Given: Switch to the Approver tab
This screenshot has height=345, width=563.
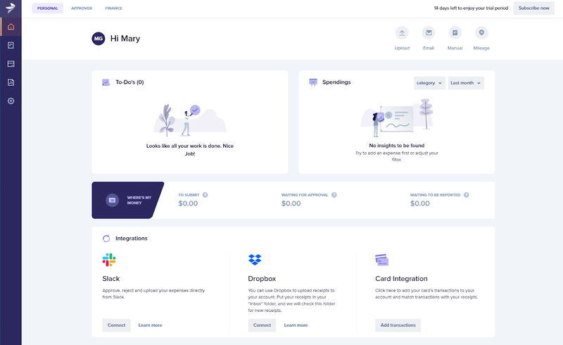Looking at the screenshot, I should point(82,8).
